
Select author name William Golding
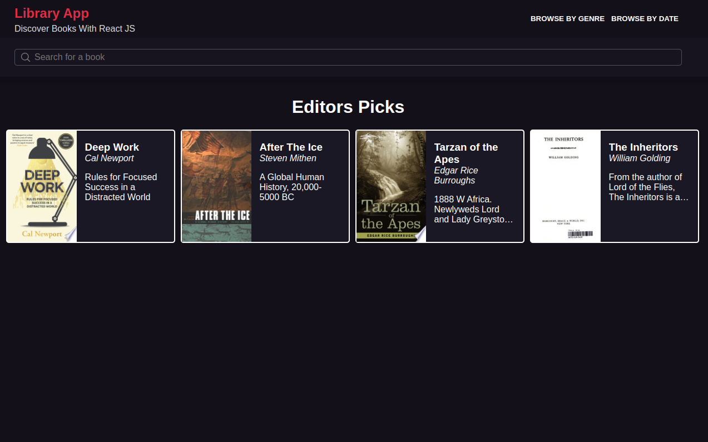(639, 158)
